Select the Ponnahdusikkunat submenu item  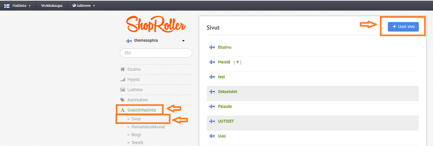[148, 127]
